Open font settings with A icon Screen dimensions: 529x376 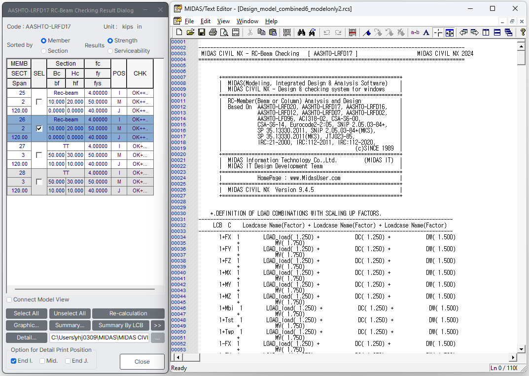pos(426,33)
